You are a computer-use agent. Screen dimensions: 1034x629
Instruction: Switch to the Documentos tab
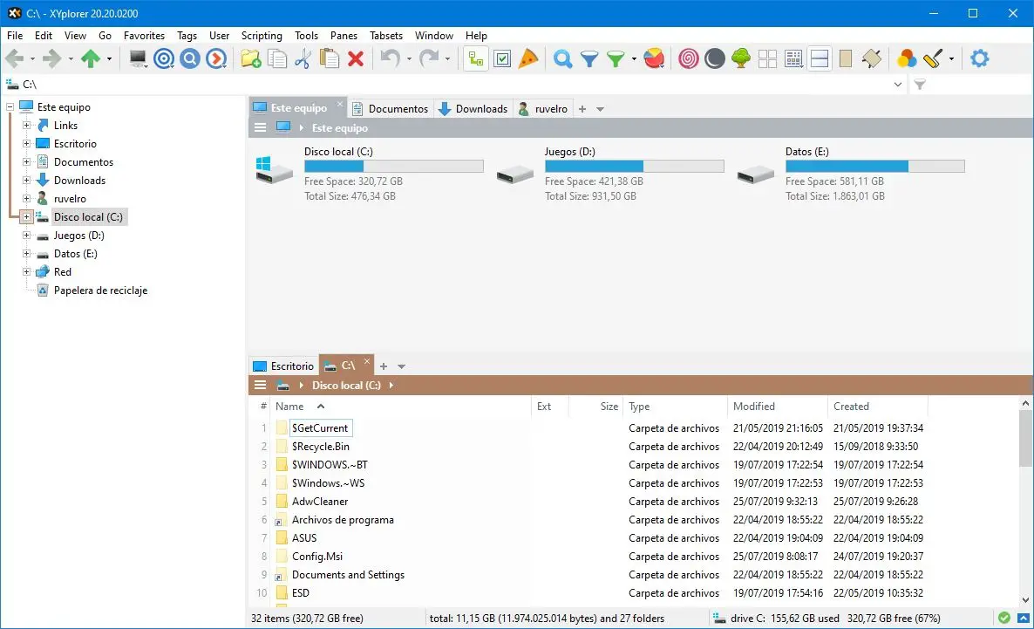[390, 109]
